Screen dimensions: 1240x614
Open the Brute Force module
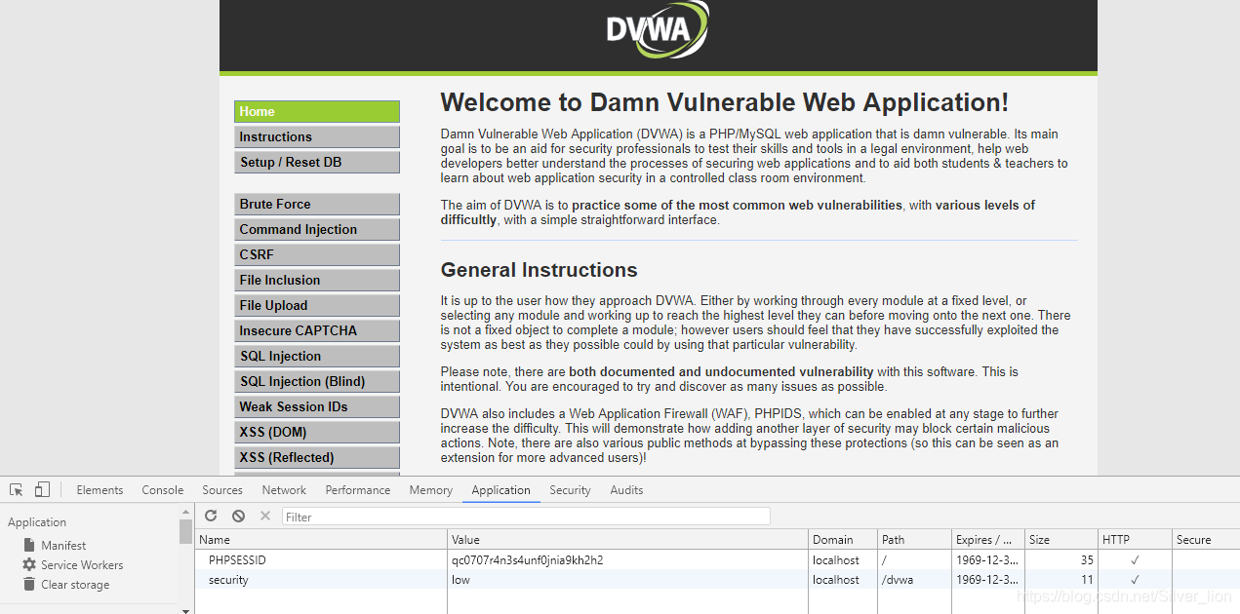pos(317,204)
